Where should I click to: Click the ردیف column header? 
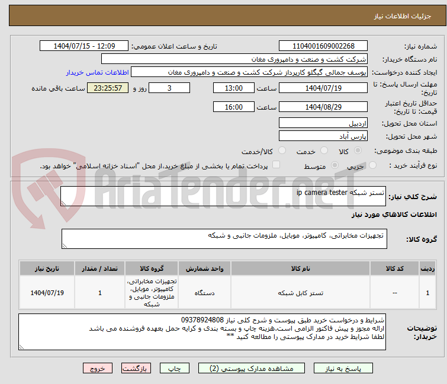(427, 268)
